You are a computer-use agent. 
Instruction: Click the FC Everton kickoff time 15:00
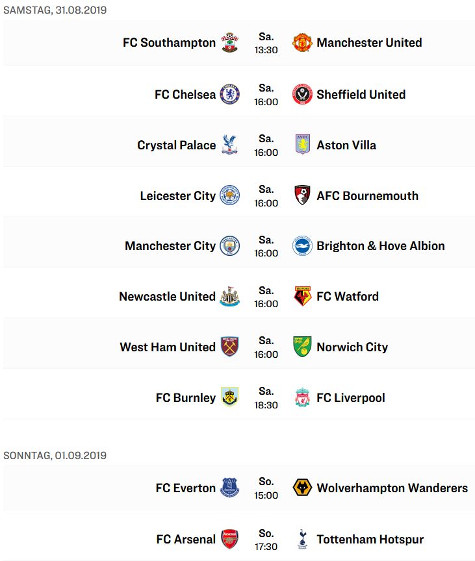[x=266, y=495]
